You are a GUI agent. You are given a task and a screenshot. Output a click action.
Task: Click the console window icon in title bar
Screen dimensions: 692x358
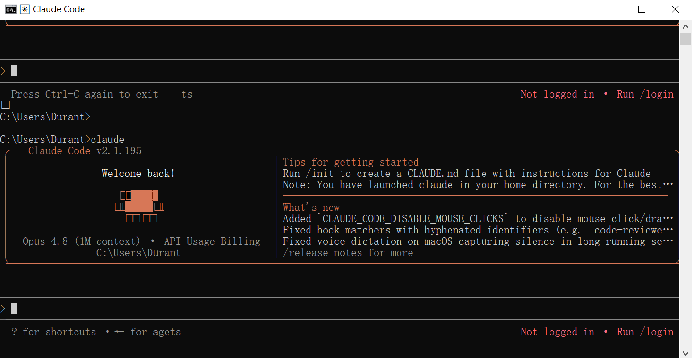(11, 9)
